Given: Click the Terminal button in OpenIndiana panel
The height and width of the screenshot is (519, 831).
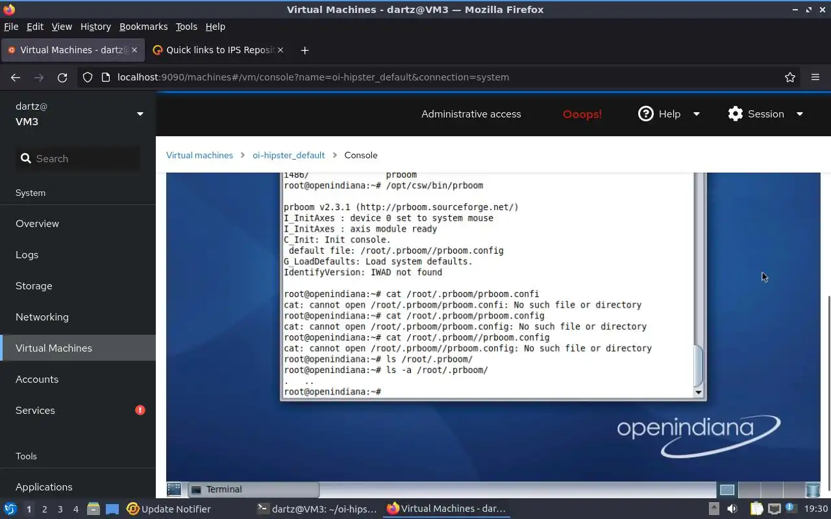Looking at the screenshot, I should 253,489.
